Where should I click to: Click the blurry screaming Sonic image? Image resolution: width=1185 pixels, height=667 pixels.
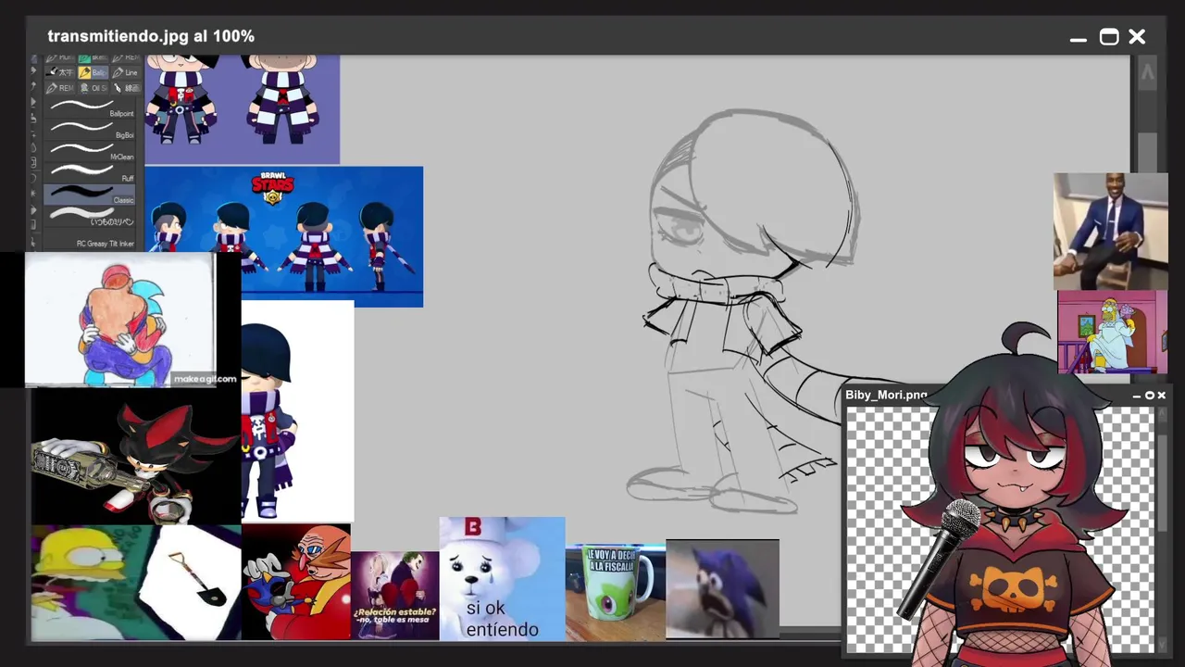pyautogui.click(x=722, y=589)
